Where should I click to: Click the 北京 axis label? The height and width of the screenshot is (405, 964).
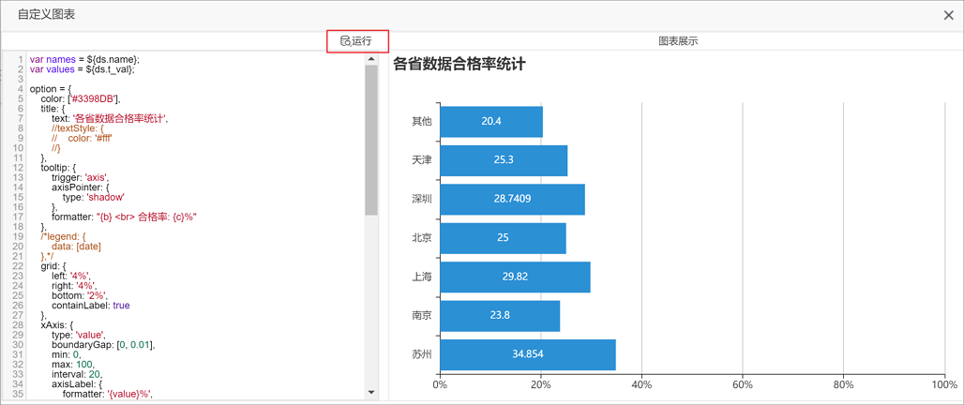point(422,238)
